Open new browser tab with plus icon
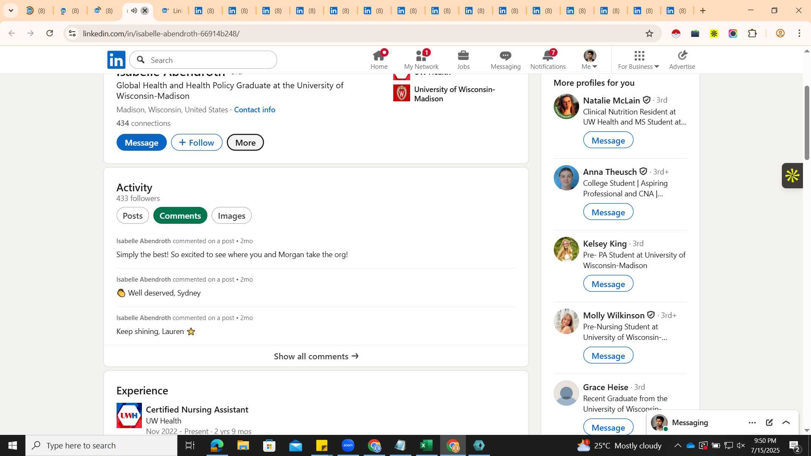This screenshot has height=456, width=811. coord(703,11)
